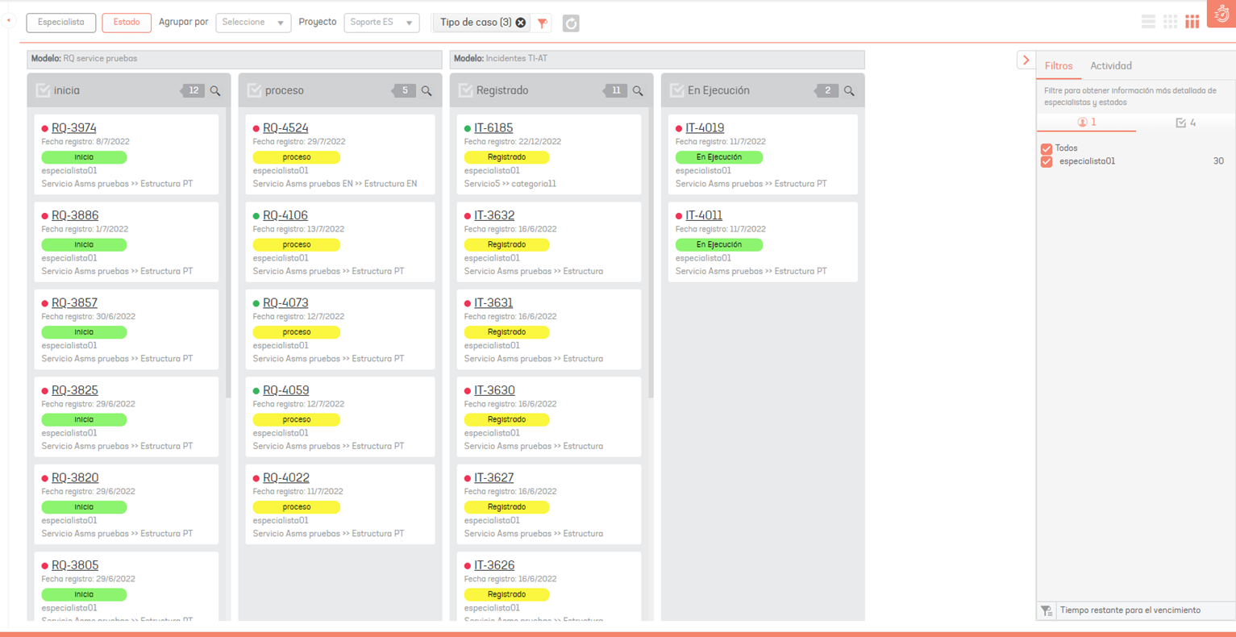Viewport: 1236px width, 637px height.
Task: Open case link IT-6185
Action: pyautogui.click(x=493, y=127)
